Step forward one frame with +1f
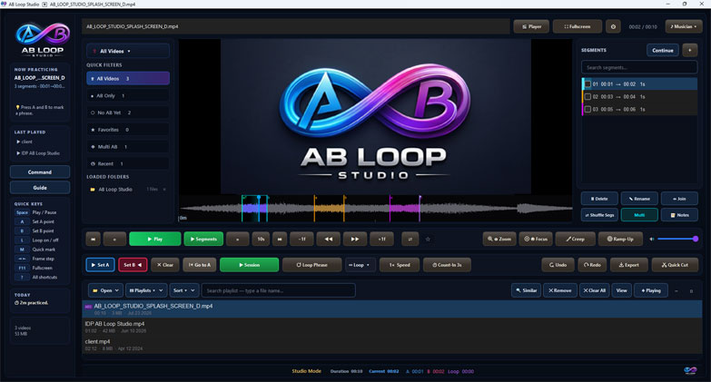The image size is (711, 382). pos(381,239)
